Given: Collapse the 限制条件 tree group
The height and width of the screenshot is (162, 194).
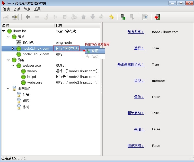Looking at the screenshot, I should 8,88.
